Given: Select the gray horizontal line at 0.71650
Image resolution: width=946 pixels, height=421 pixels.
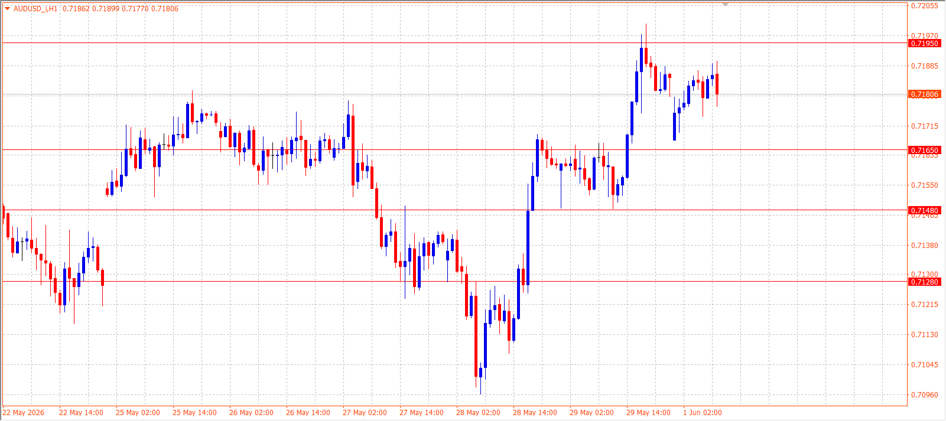Looking at the screenshot, I should click(x=455, y=150).
